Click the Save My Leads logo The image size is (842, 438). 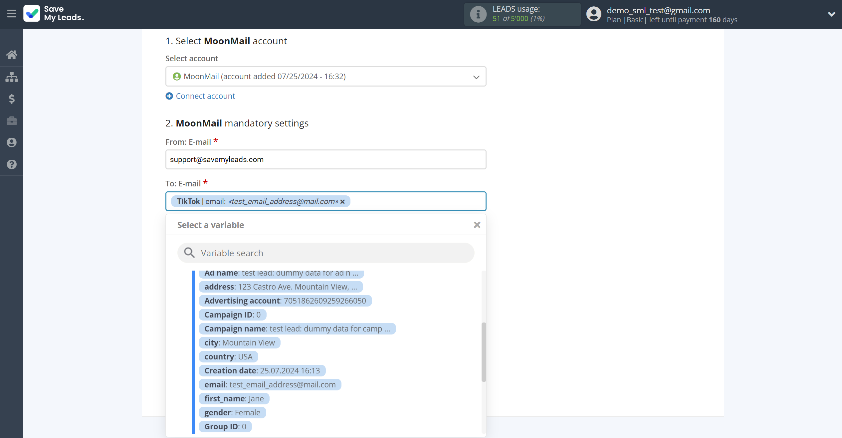54,13
